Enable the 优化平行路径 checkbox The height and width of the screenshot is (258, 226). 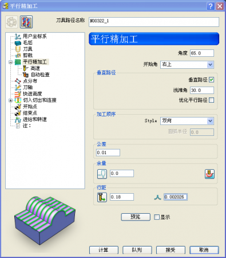tap(211, 100)
